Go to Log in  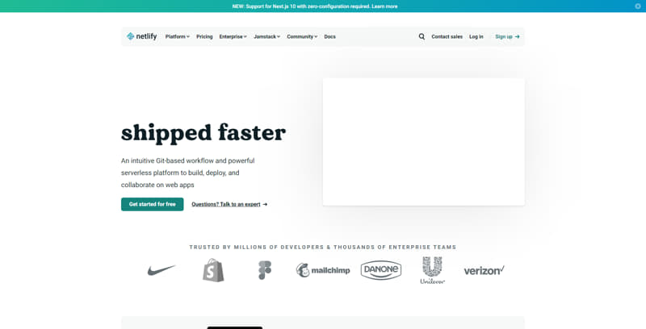click(x=476, y=36)
